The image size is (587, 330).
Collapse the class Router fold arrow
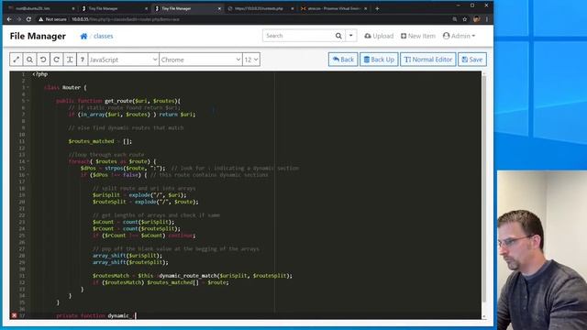[28, 88]
